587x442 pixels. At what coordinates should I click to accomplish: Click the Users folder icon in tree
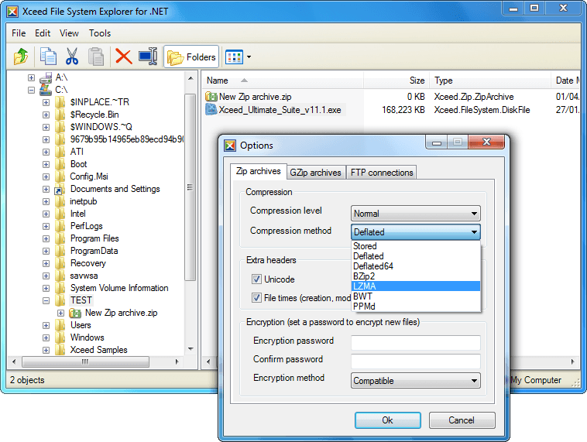[x=60, y=325]
